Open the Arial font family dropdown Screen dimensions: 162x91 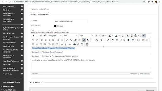[x=70, y=36]
